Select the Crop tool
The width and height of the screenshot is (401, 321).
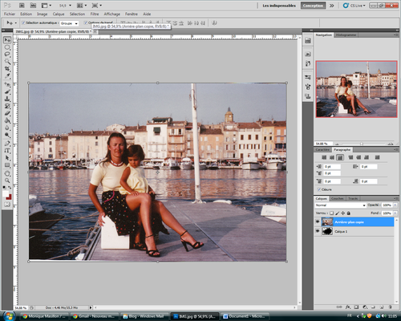coord(7,69)
